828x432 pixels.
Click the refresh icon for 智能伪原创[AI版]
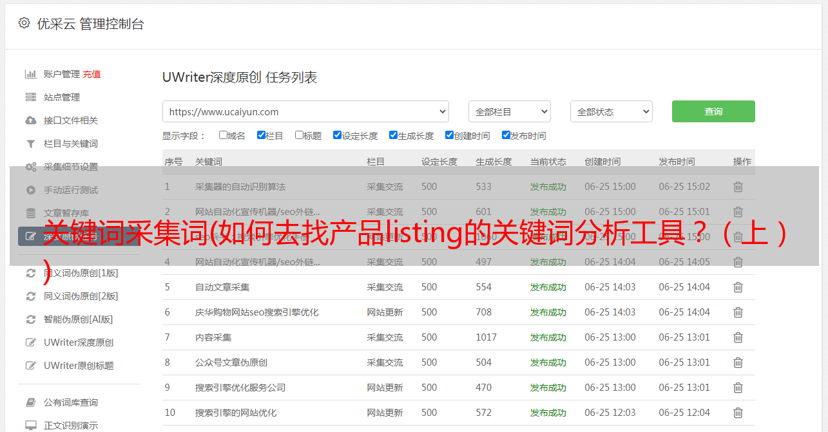(30, 319)
